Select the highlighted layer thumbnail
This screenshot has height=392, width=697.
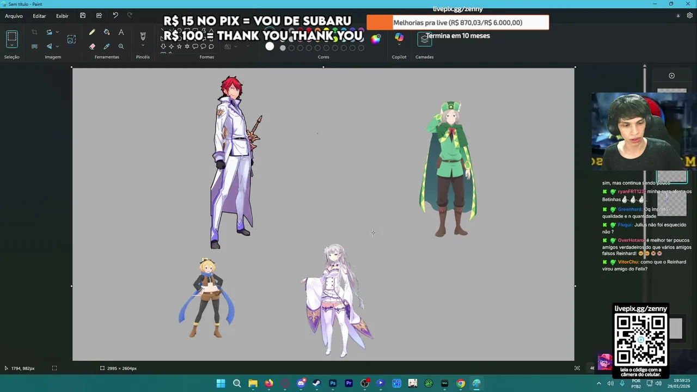click(671, 177)
